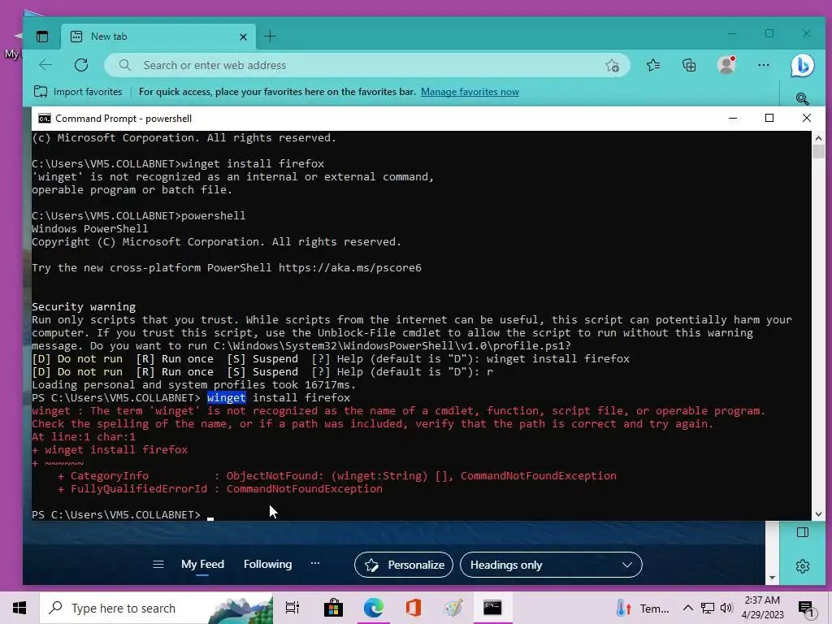Click the https://aka.ms/pscore6 text

coord(350,267)
